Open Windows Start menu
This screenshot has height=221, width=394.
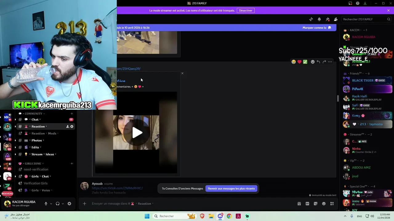[x=147, y=216]
